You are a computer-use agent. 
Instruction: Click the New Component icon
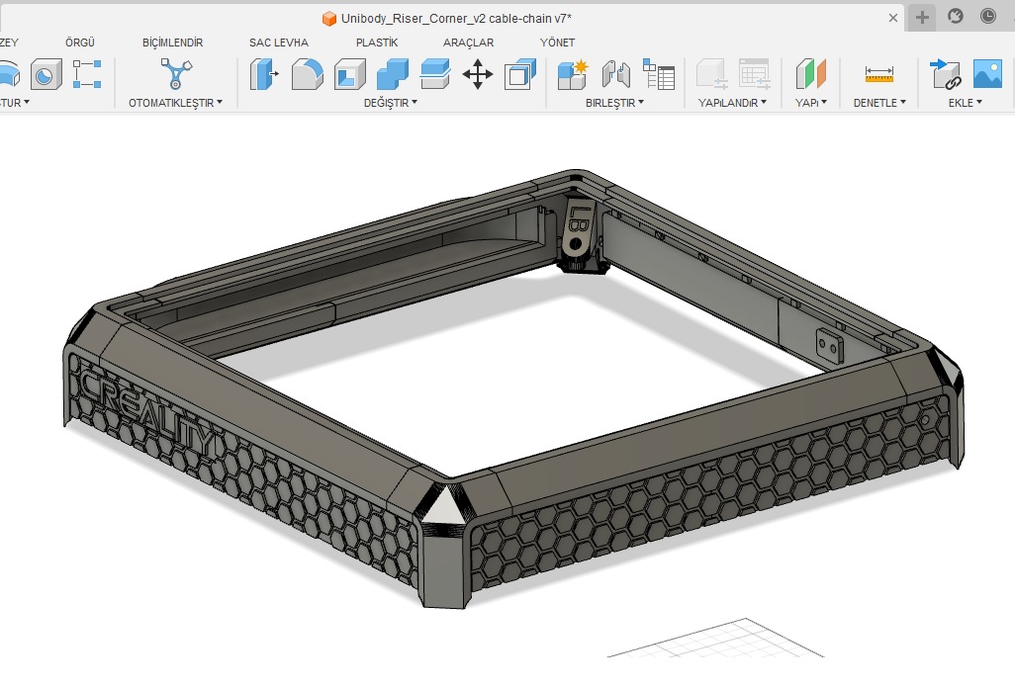pos(572,74)
